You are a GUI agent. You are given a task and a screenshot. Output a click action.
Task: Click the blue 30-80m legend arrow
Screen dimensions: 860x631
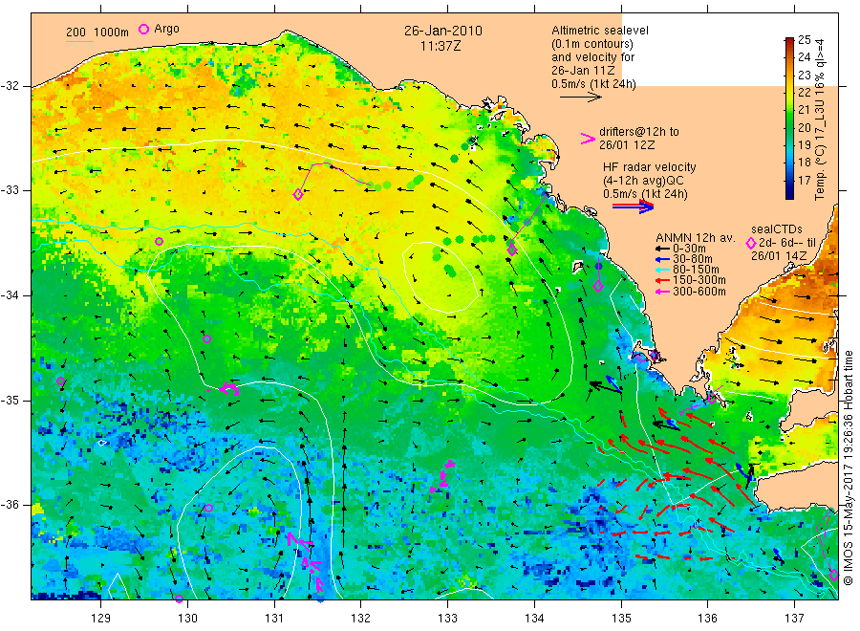662,259
